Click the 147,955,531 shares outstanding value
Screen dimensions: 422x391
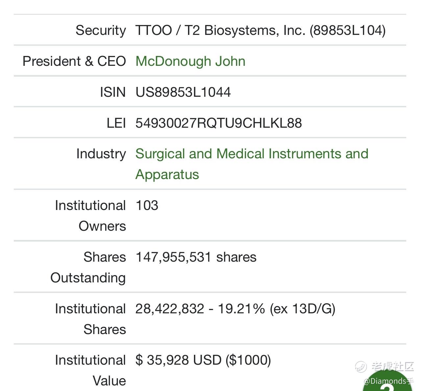coord(196,257)
